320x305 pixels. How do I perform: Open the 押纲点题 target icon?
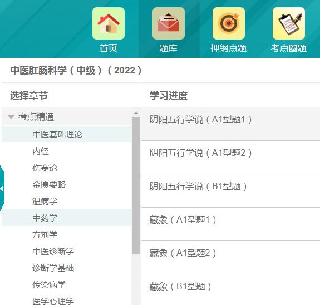click(229, 23)
